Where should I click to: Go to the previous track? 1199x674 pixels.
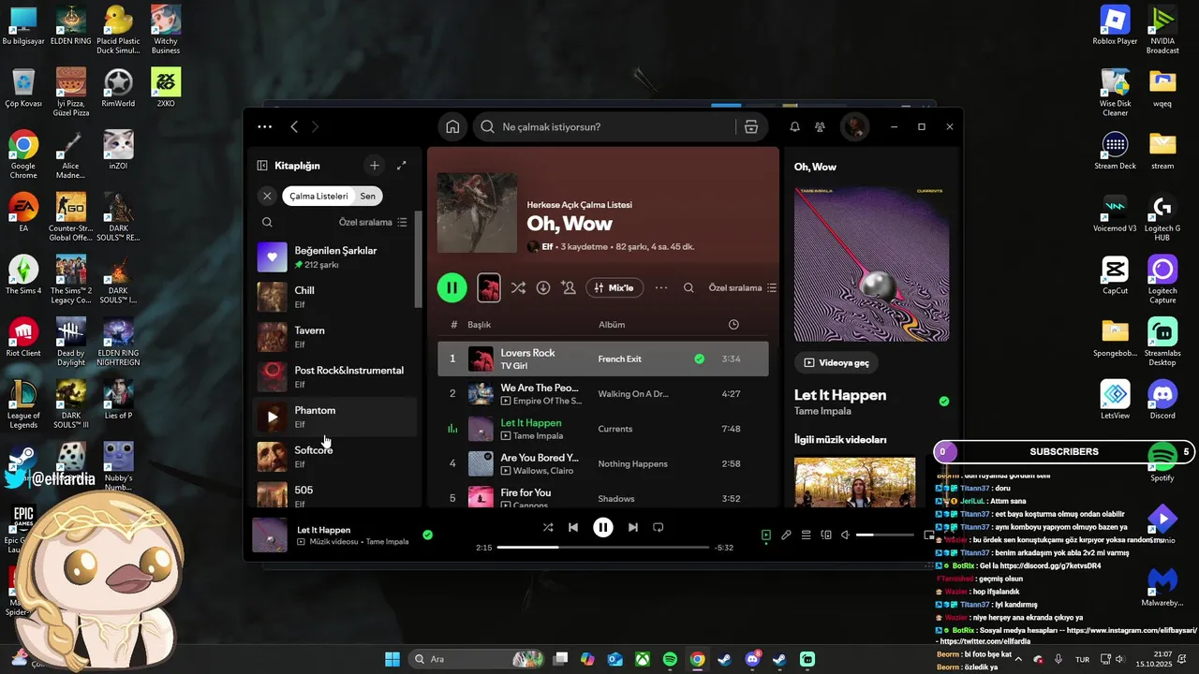pyautogui.click(x=573, y=528)
